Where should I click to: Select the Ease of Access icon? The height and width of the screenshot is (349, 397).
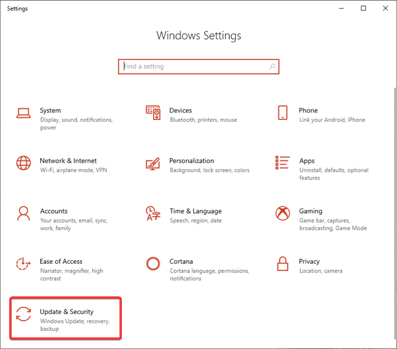pyautogui.click(x=23, y=263)
